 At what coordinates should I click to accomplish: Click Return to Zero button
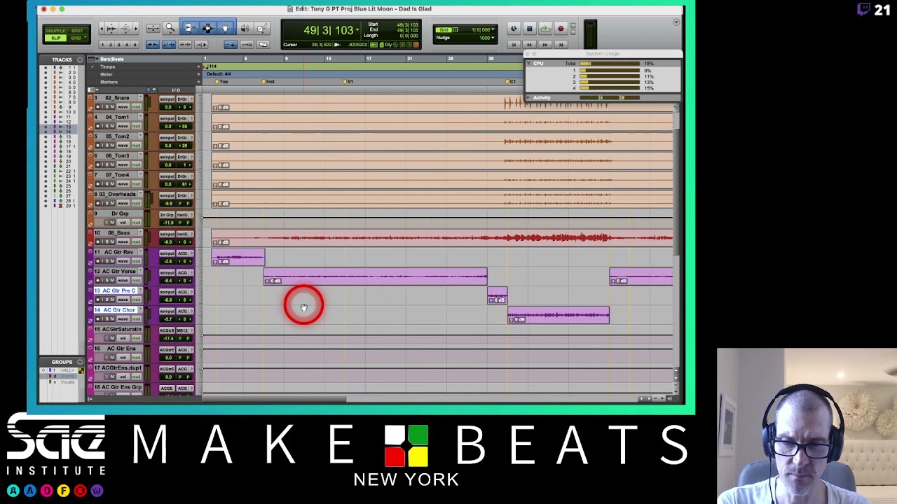pos(514,45)
